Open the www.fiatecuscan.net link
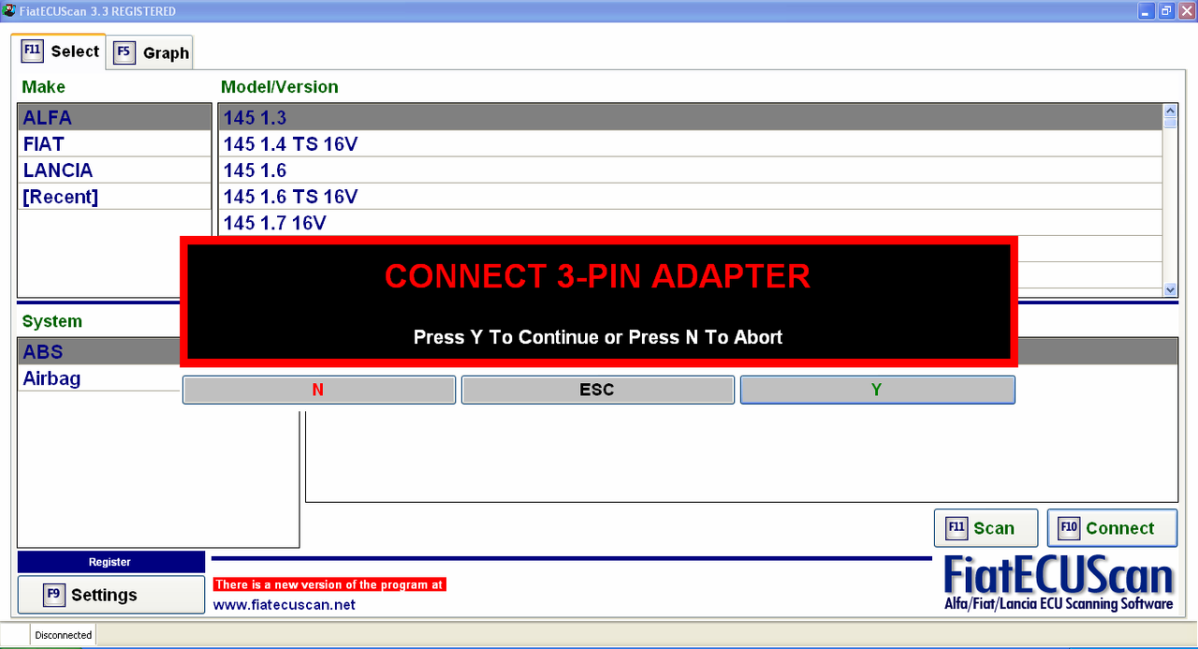Image resolution: width=1198 pixels, height=649 pixels. pos(285,605)
